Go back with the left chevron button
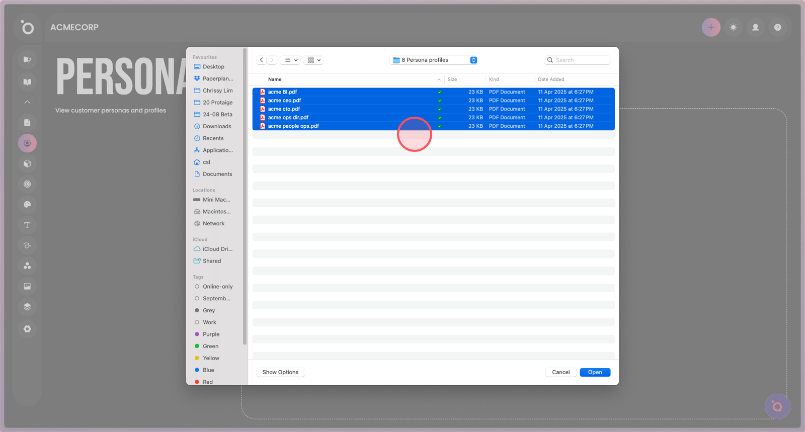The width and height of the screenshot is (805, 432). (x=262, y=60)
